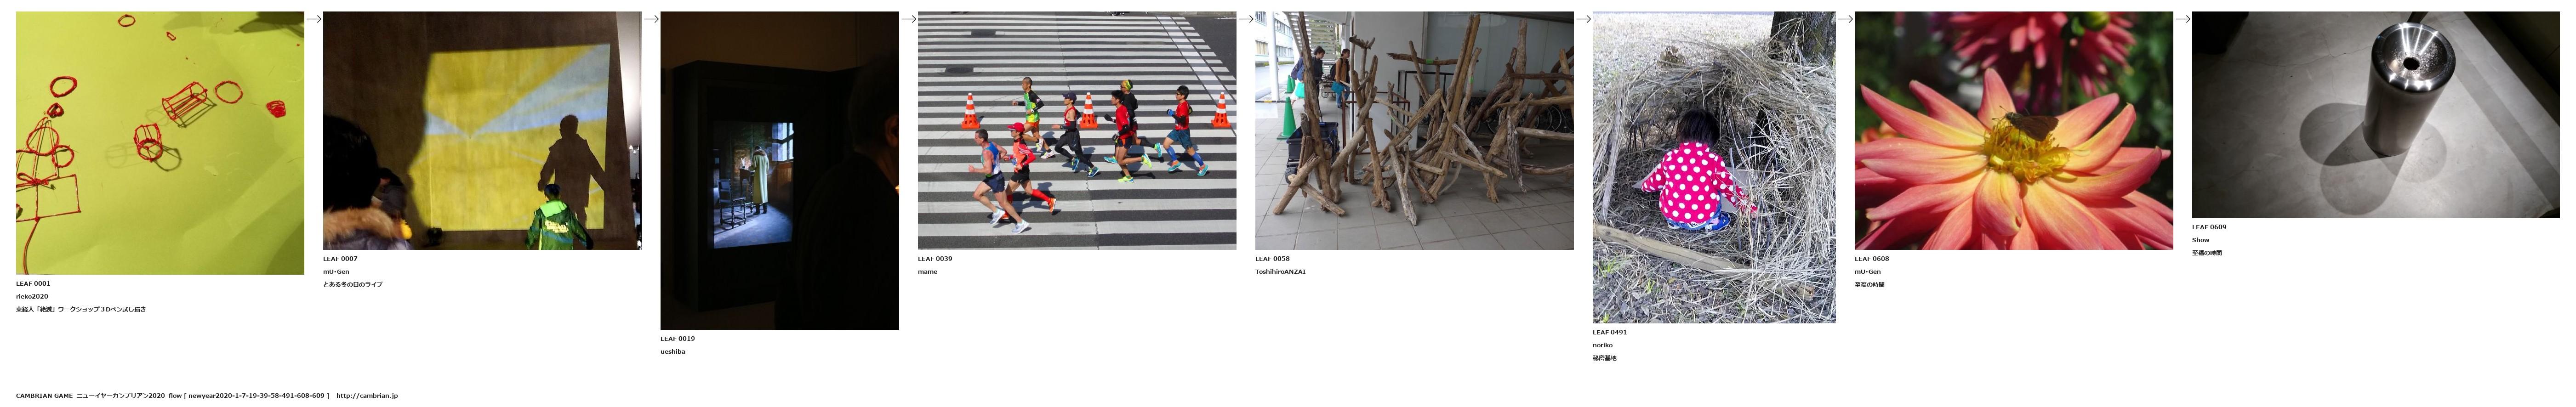Open the red 3D-pen drawing thumbnail
Screen dimensions: 2576x407
160,143
